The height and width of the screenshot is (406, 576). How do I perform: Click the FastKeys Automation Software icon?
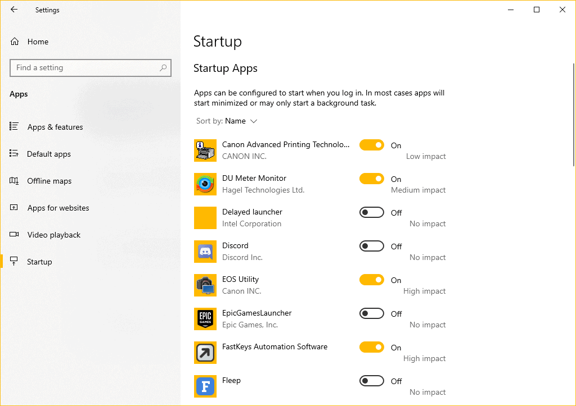coord(205,353)
